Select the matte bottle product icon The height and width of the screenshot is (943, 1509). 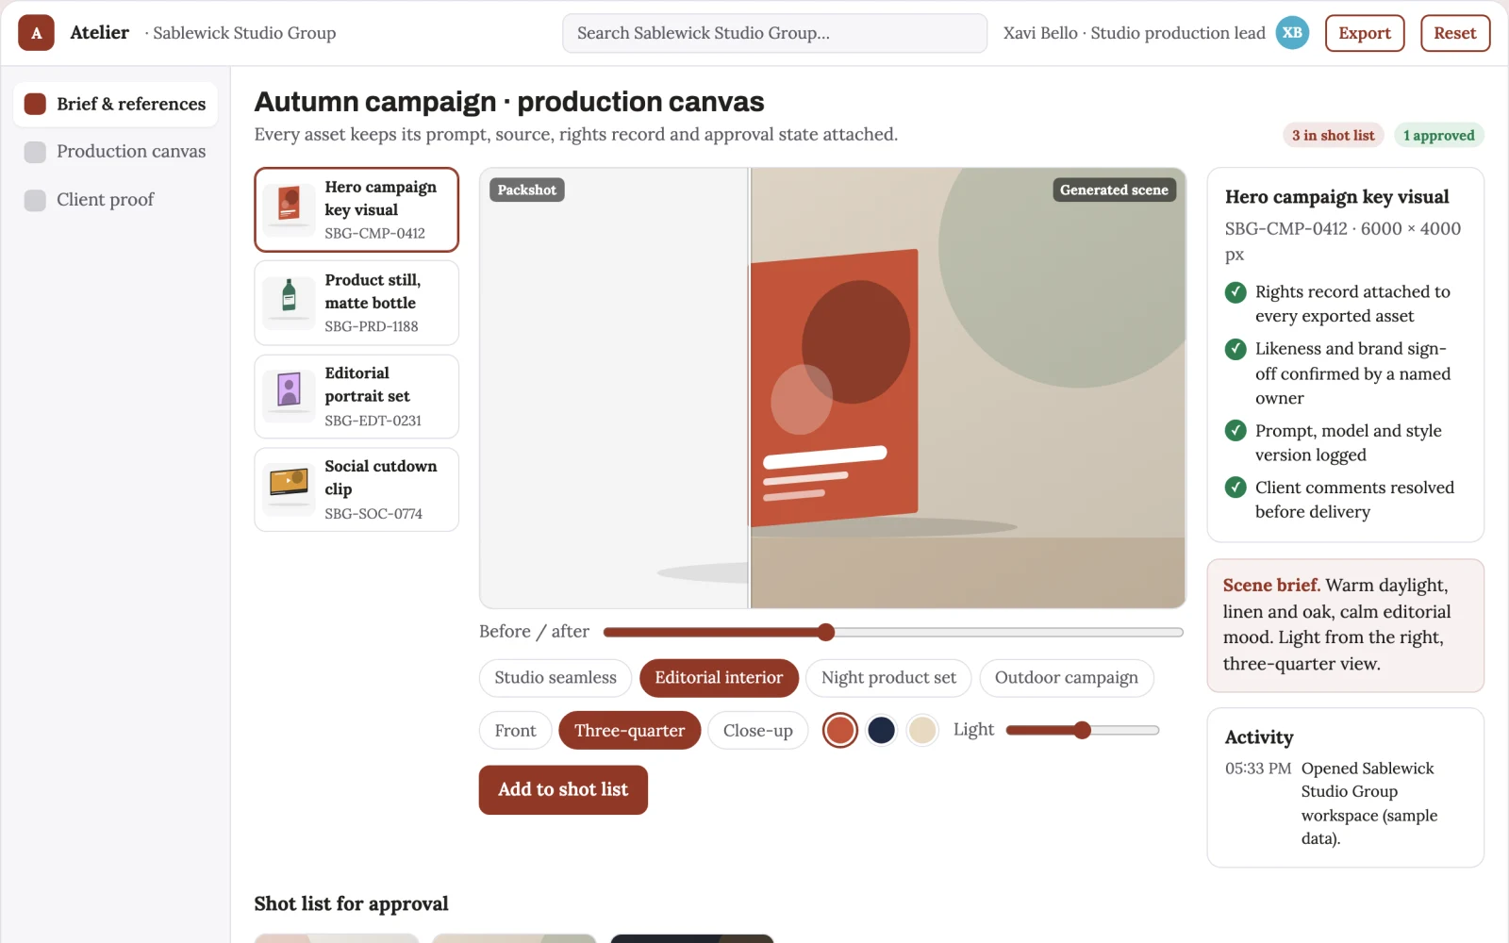(290, 303)
